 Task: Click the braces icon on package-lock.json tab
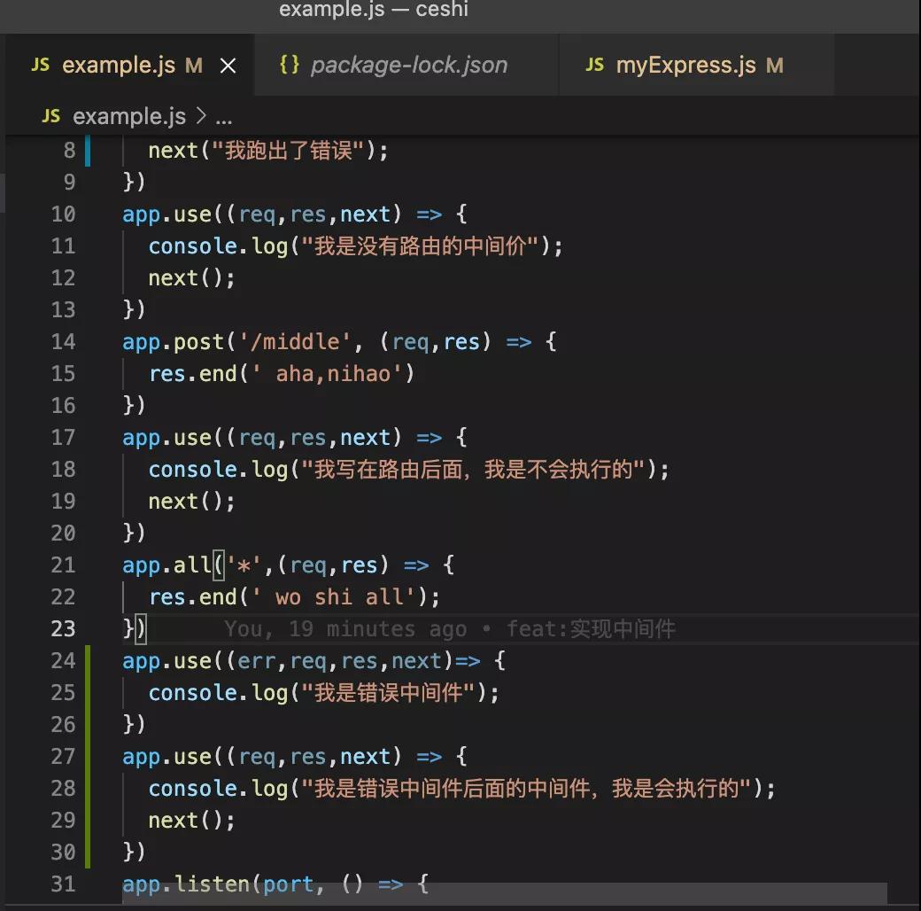pos(290,64)
